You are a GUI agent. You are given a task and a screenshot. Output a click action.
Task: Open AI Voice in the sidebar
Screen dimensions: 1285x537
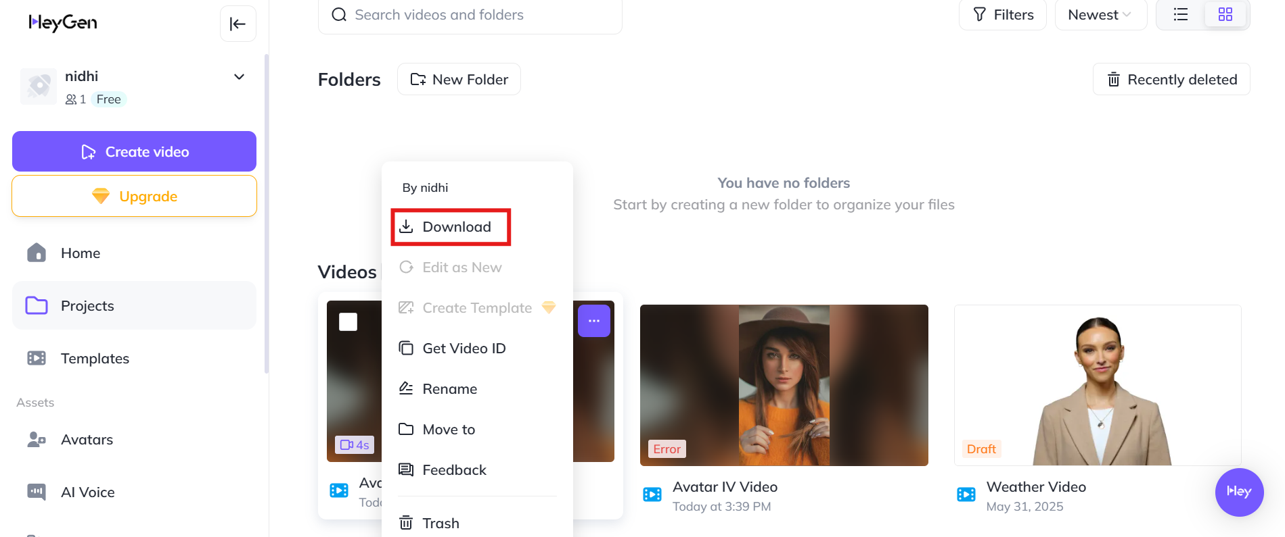click(134, 492)
